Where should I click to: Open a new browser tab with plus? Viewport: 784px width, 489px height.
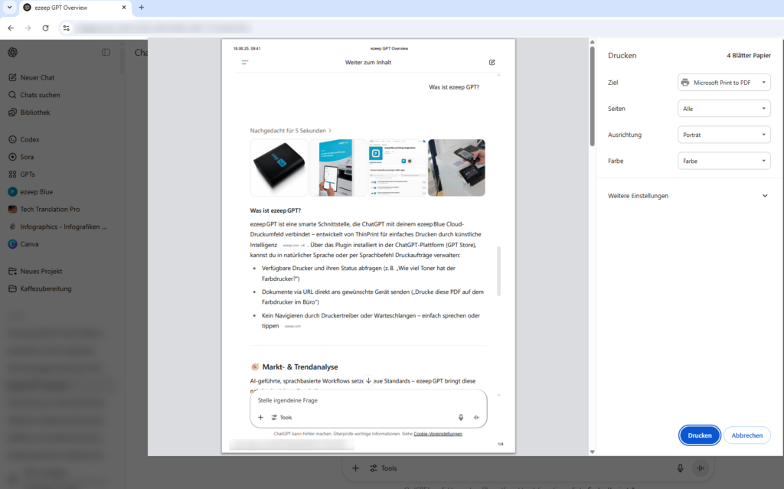[x=141, y=8]
